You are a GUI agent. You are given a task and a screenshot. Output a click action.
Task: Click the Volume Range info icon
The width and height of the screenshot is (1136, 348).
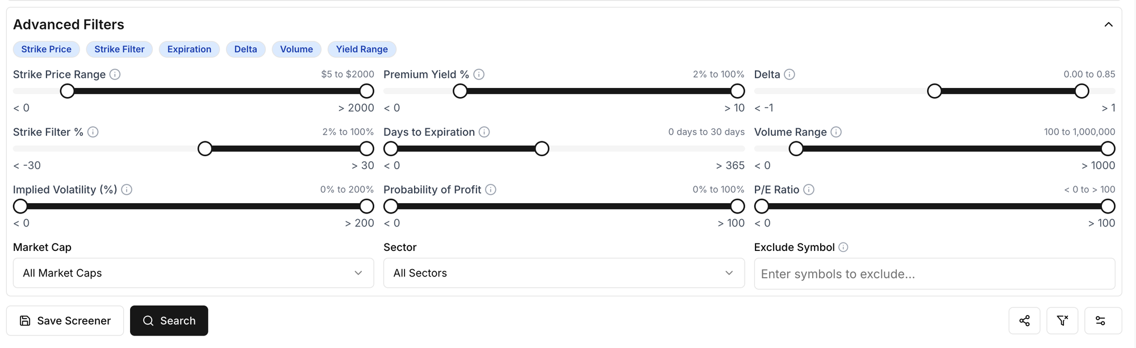click(836, 132)
